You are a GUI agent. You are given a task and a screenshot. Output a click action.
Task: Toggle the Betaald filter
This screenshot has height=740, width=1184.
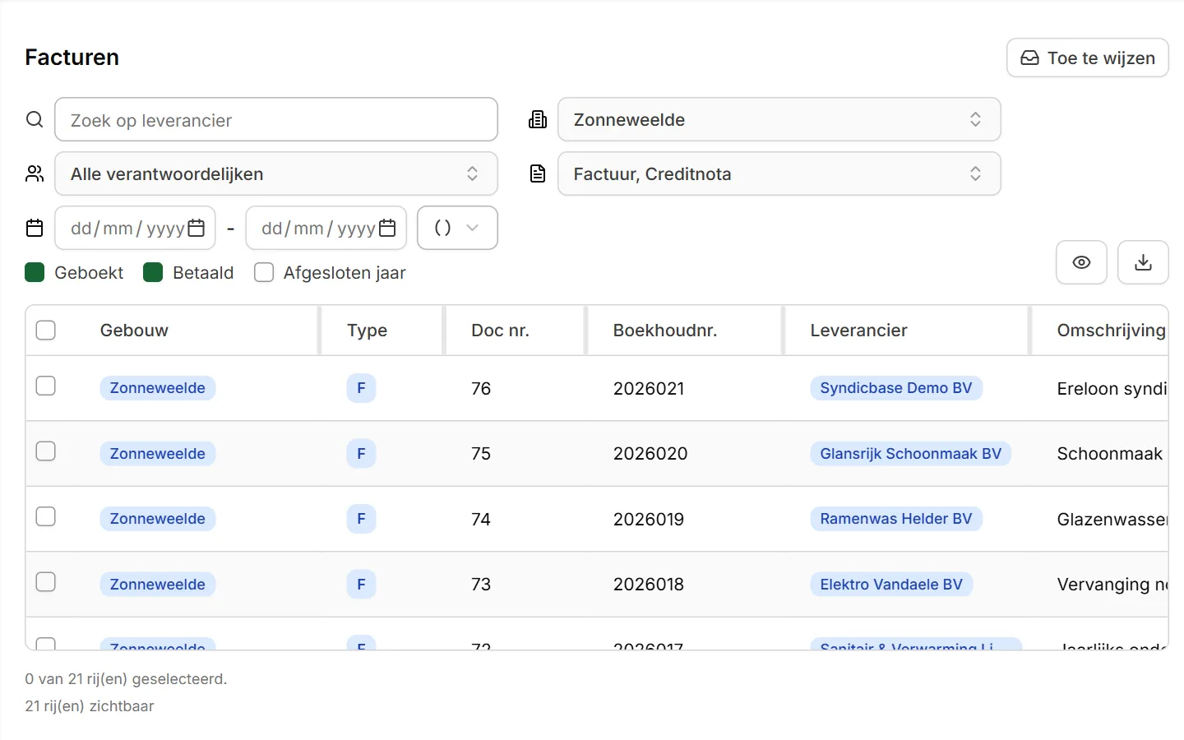153,272
